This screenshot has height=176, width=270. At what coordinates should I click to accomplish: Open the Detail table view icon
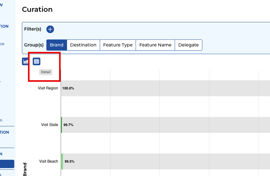tap(37, 61)
